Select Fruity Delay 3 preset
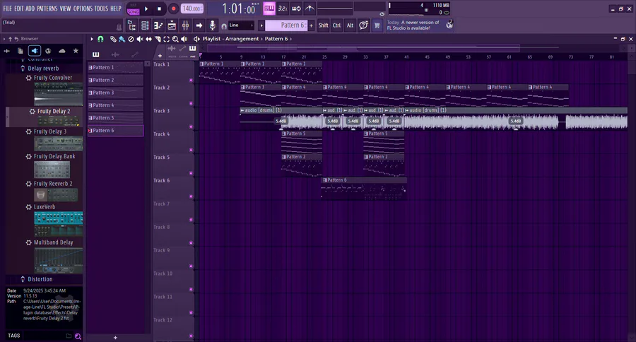Screen dimensions: 636x342 (x=50, y=131)
